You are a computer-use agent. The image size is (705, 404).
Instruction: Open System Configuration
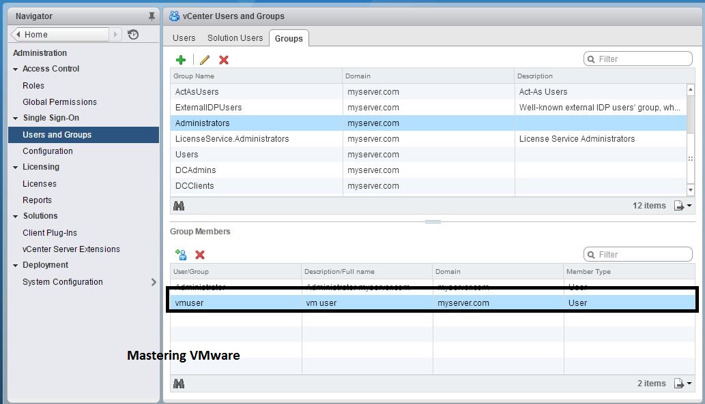(63, 282)
